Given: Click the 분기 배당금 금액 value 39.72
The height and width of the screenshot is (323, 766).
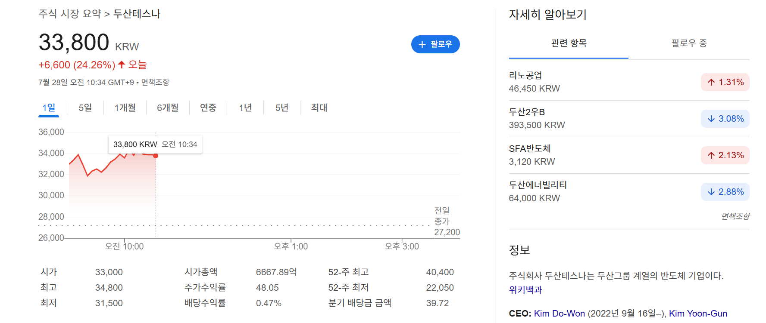Looking at the screenshot, I should click(x=438, y=303).
